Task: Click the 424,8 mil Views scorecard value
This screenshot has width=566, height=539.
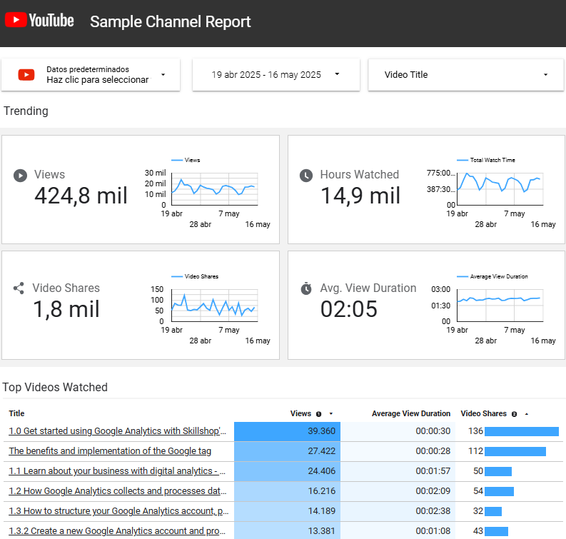Action: pyautogui.click(x=81, y=196)
